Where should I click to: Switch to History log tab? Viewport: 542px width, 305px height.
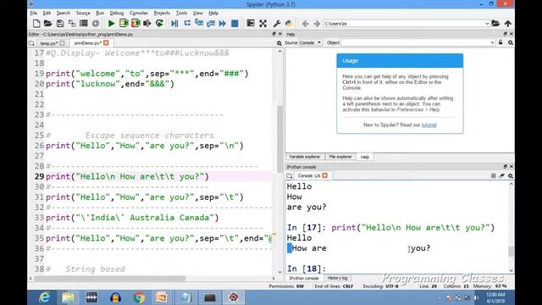point(337,278)
